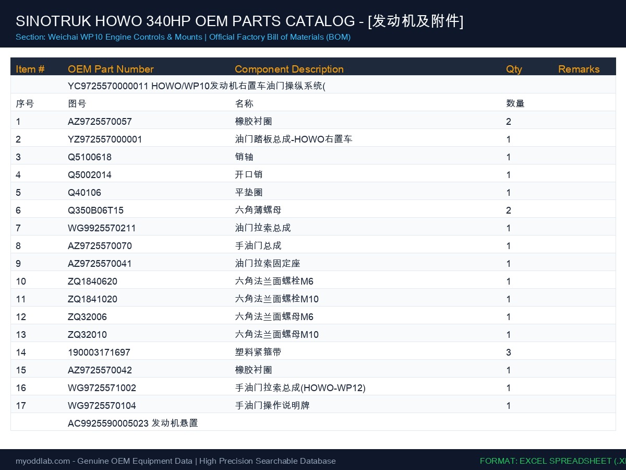626x470 pixels.
Task: Click the 图号 subheader cell
Action: 77,103
